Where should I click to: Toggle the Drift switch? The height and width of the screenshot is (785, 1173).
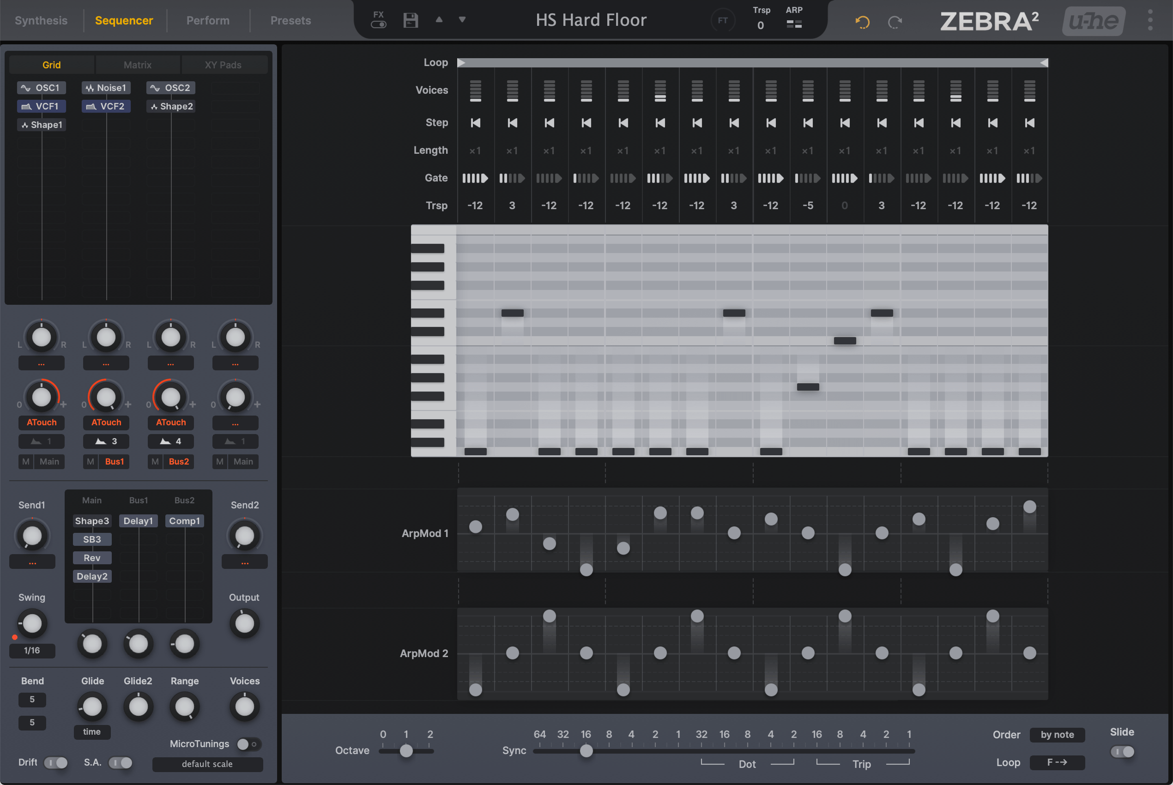pyautogui.click(x=56, y=762)
